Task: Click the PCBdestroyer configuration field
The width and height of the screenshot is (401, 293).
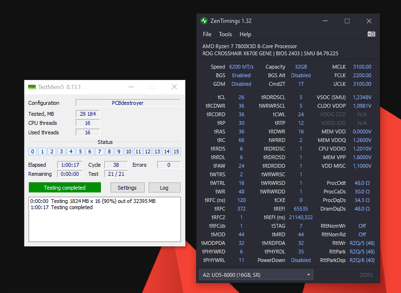Action: 128,103
